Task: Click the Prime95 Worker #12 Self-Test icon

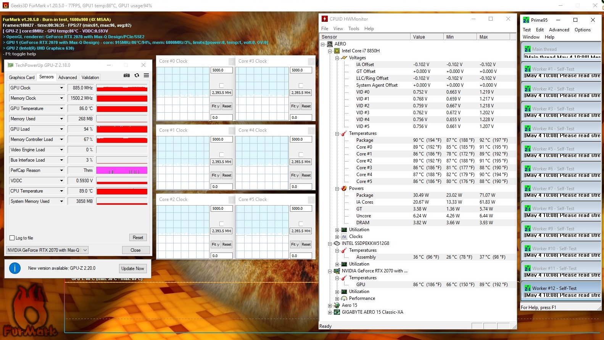Action: click(x=527, y=288)
